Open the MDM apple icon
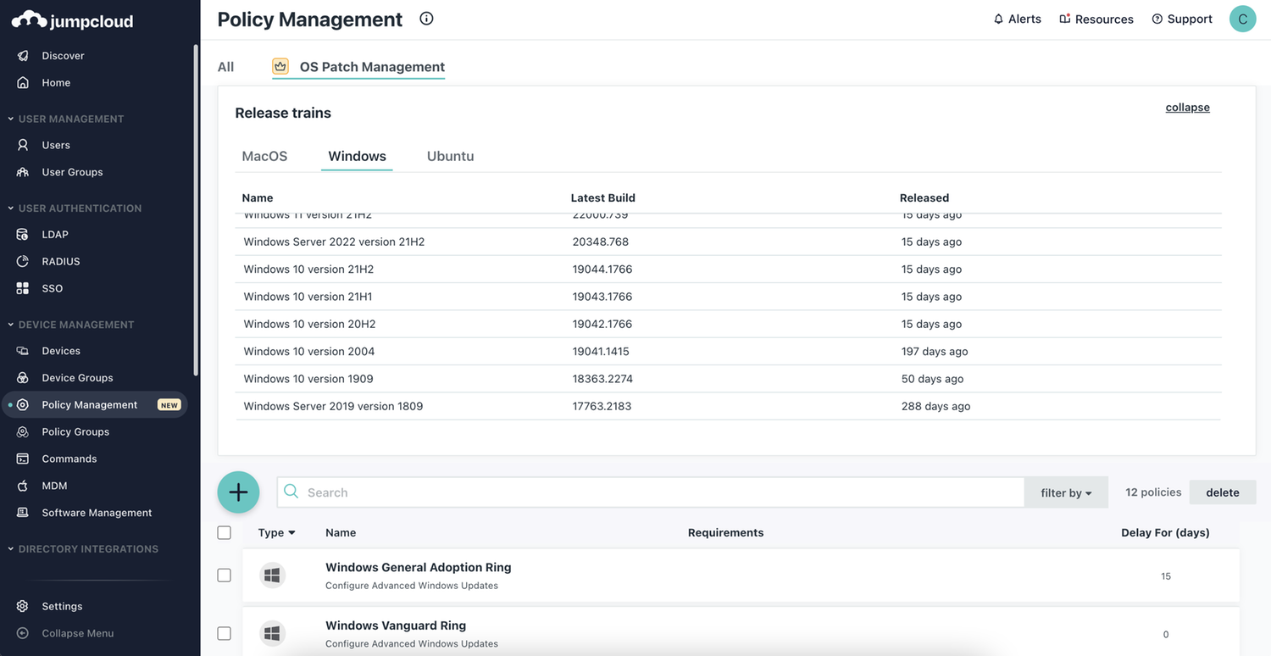 coord(23,486)
